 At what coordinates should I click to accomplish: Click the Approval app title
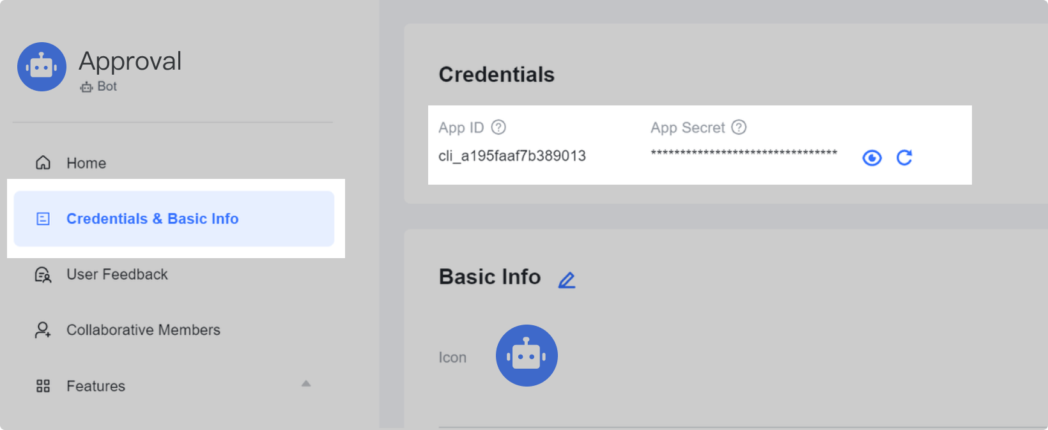tap(130, 61)
